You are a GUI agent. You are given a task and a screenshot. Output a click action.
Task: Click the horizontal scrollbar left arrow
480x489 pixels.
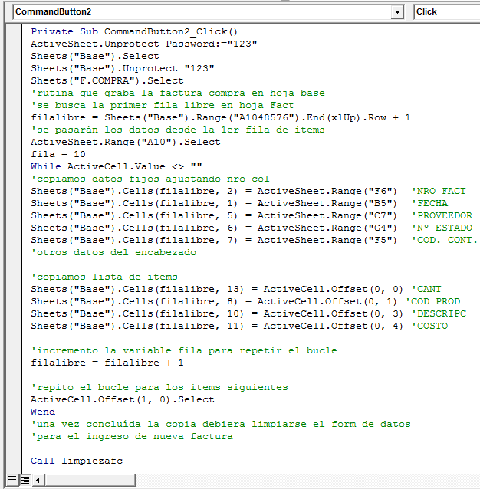(37, 480)
